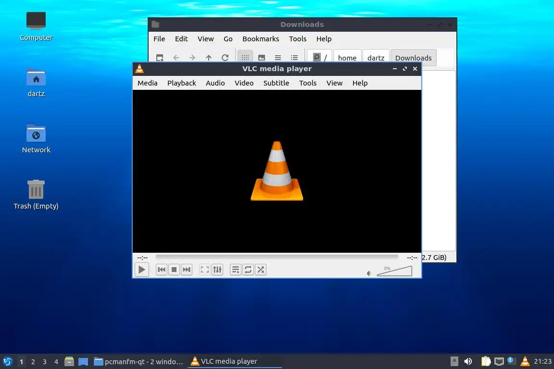
Task: Switch file manager to thumbnail view
Action: tap(262, 58)
